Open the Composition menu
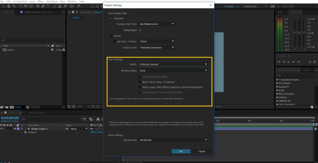Screen dimensions: 318x163 [x=20, y=1]
